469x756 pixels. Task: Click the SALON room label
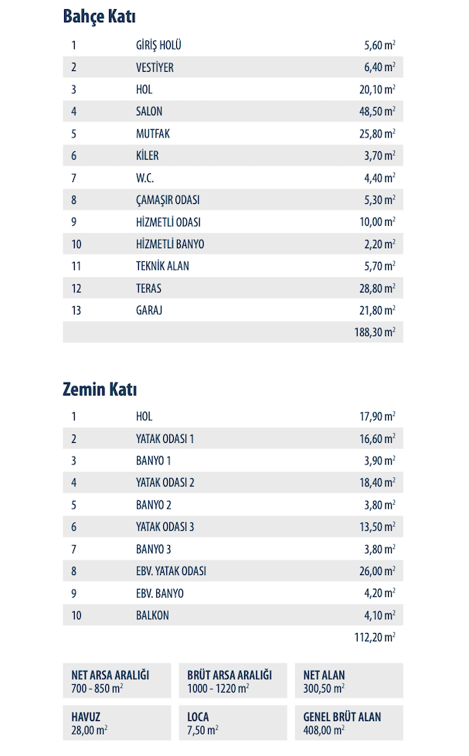pos(149,111)
